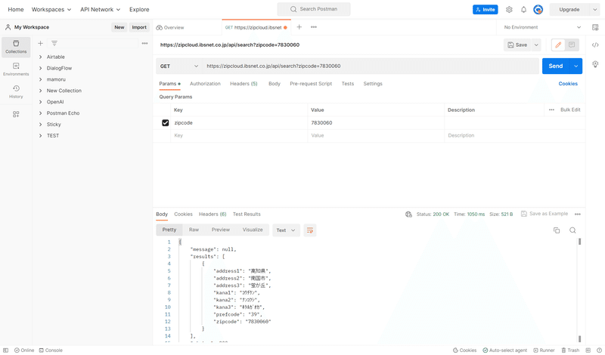Screen dimensions: 605x355
Task: Expand the Postman Echo collection
Action: pos(41,113)
